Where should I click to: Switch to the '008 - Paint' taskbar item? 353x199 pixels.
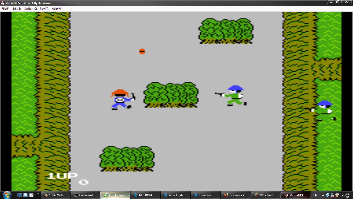[266, 195]
